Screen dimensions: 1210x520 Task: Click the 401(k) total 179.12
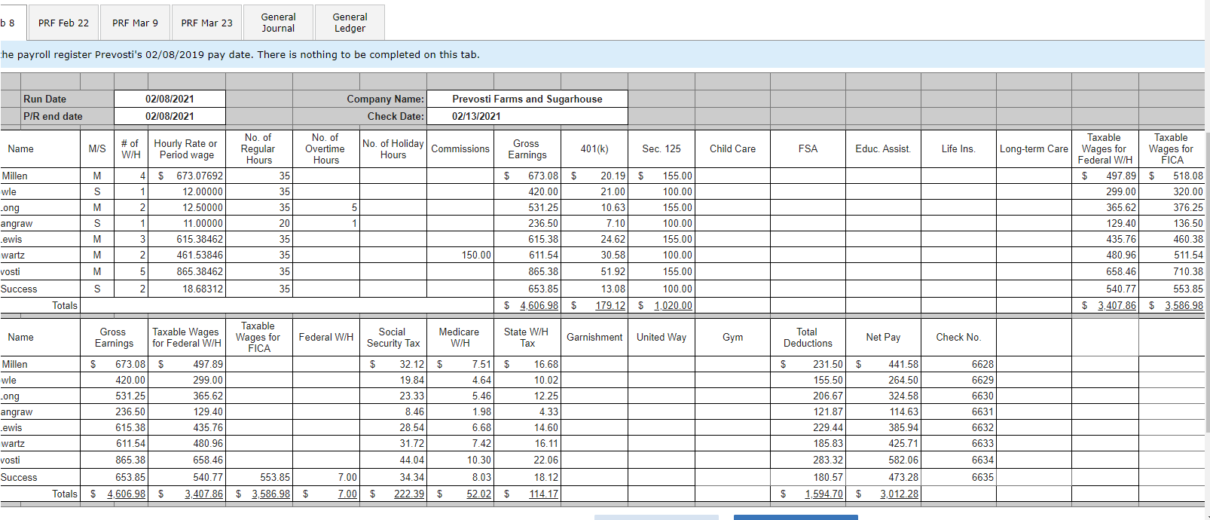coord(594,305)
